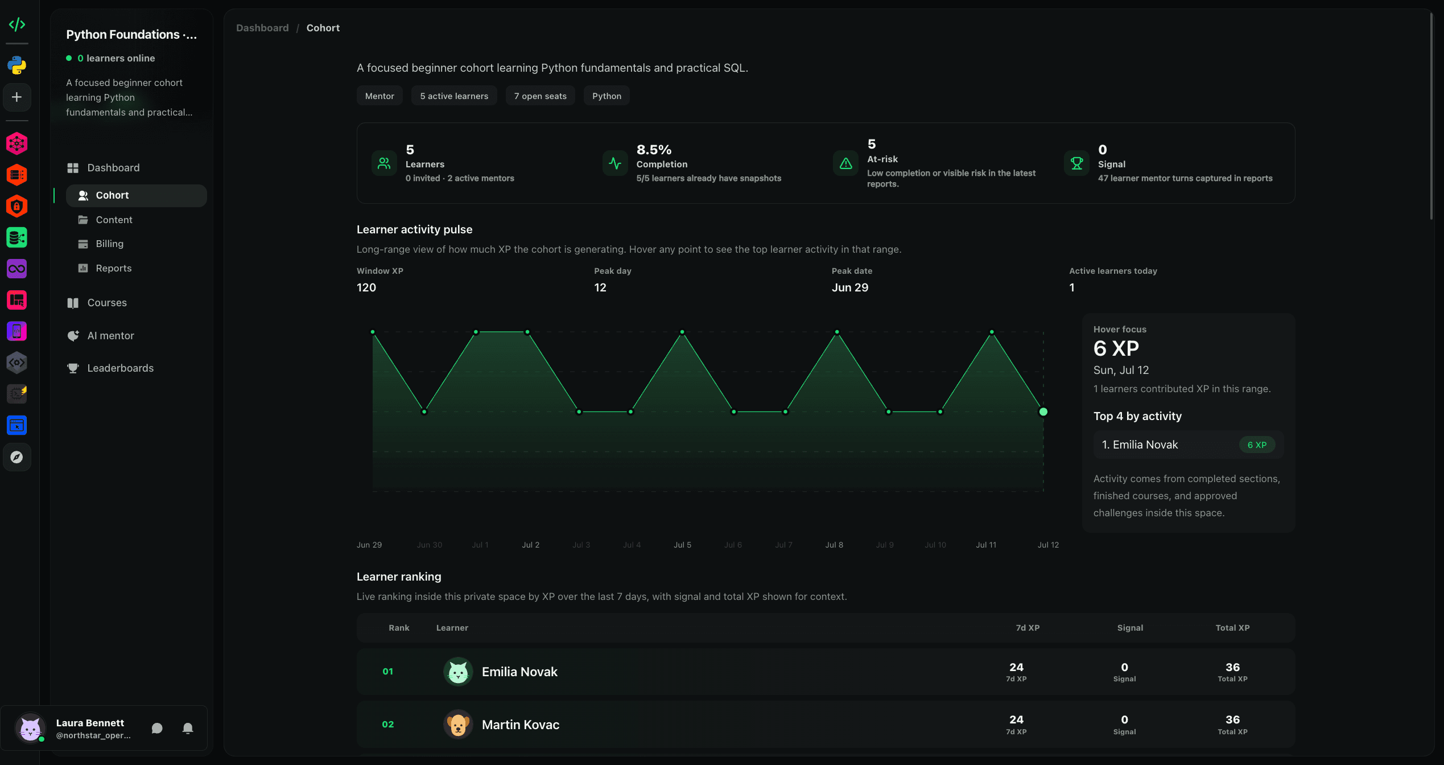Click '@northstar_oper...' username text

coord(93,735)
